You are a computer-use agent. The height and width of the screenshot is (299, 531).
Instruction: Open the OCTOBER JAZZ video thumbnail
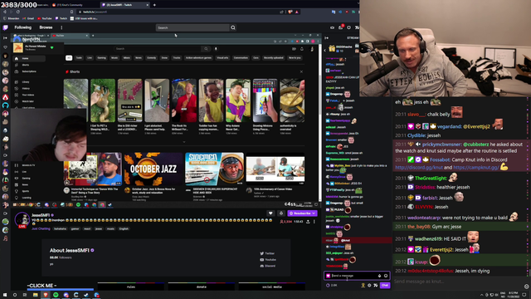click(x=153, y=169)
